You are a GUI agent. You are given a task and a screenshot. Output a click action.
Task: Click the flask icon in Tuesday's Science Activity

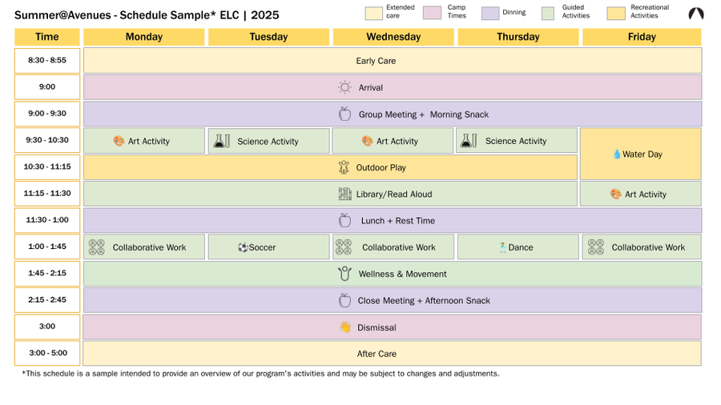pos(221,141)
